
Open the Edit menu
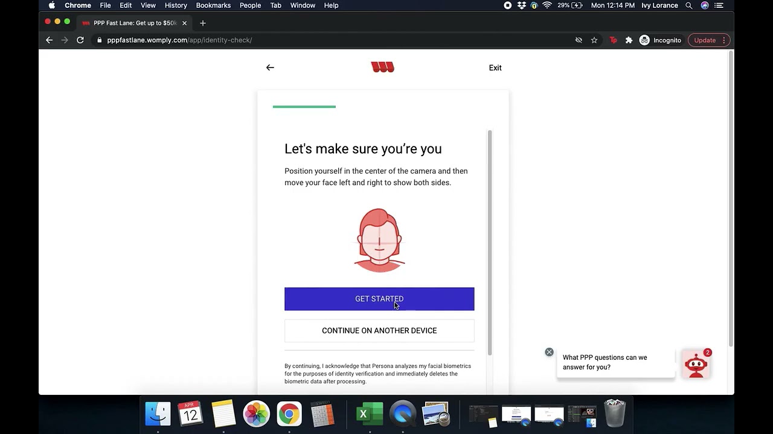coord(126,5)
